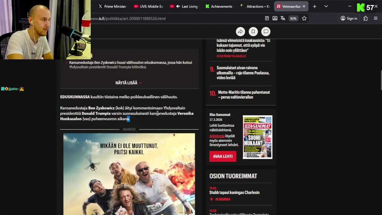Switch to the Prime Minister X tab
The height and width of the screenshot is (215, 382).
click(x=112, y=6)
